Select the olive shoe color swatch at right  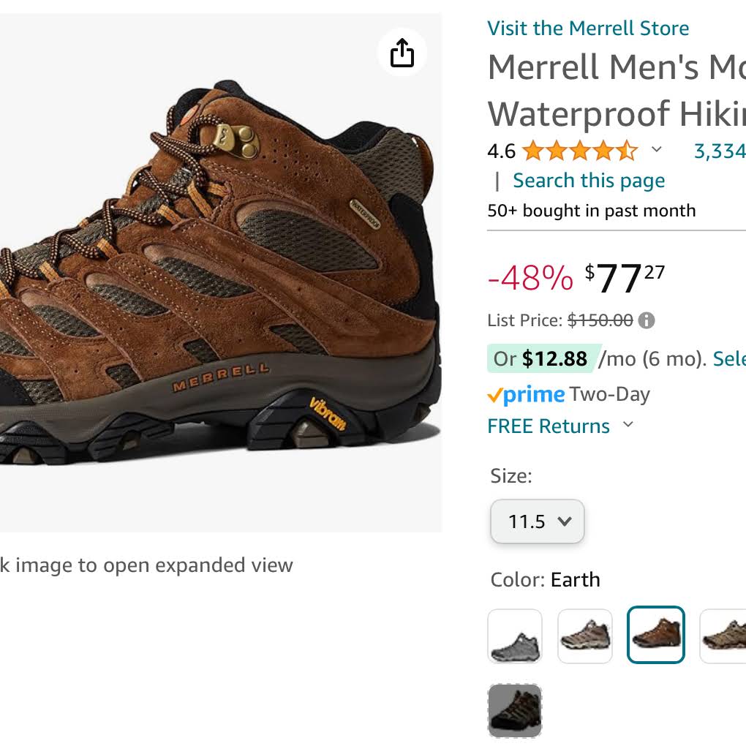[x=723, y=636]
